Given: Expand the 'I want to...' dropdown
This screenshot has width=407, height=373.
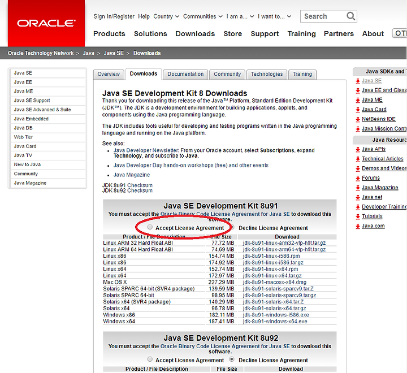Looking at the screenshot, I should (x=274, y=16).
